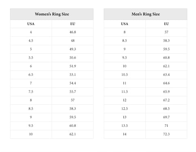Click women's USA size 5.5
The image size is (196, 152).
[31, 57]
